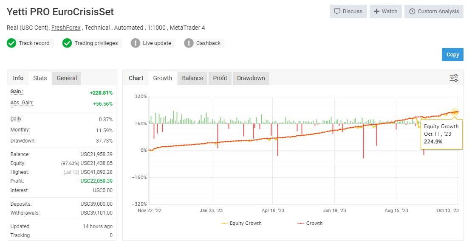Open chart settings sliders icon
This screenshot has height=246, width=472.
[454, 78]
